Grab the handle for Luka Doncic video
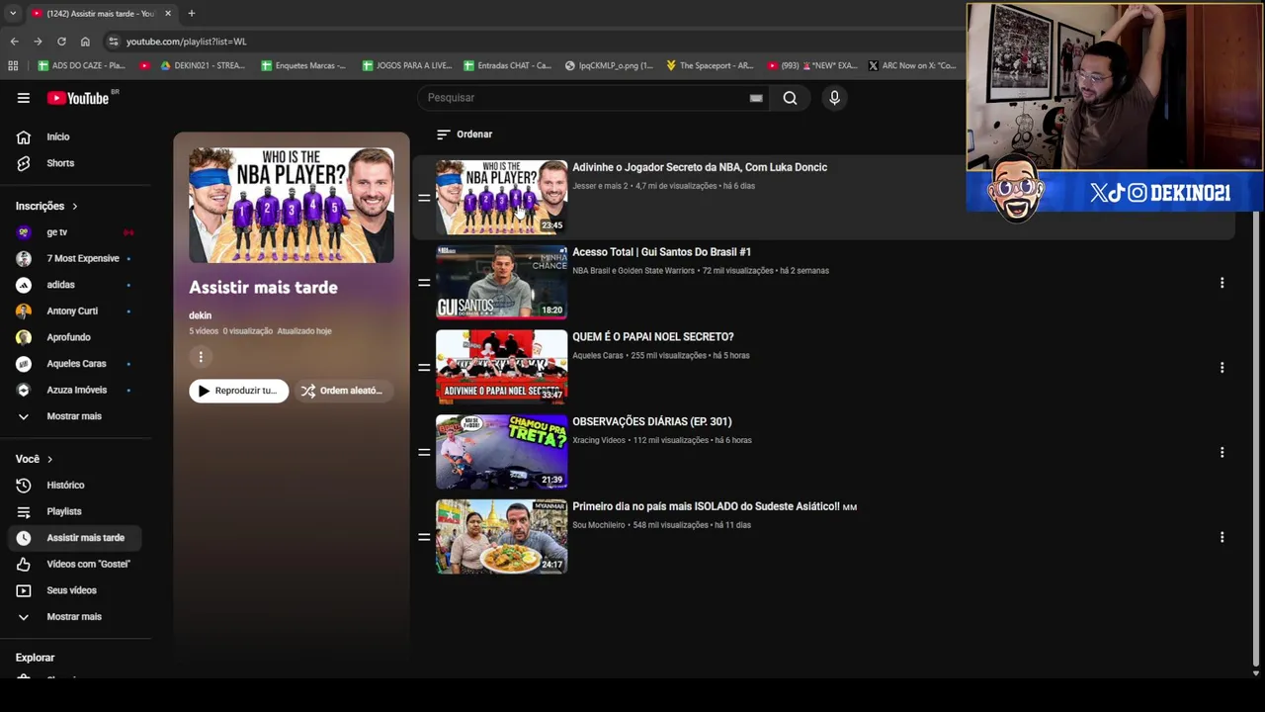 coord(424,198)
